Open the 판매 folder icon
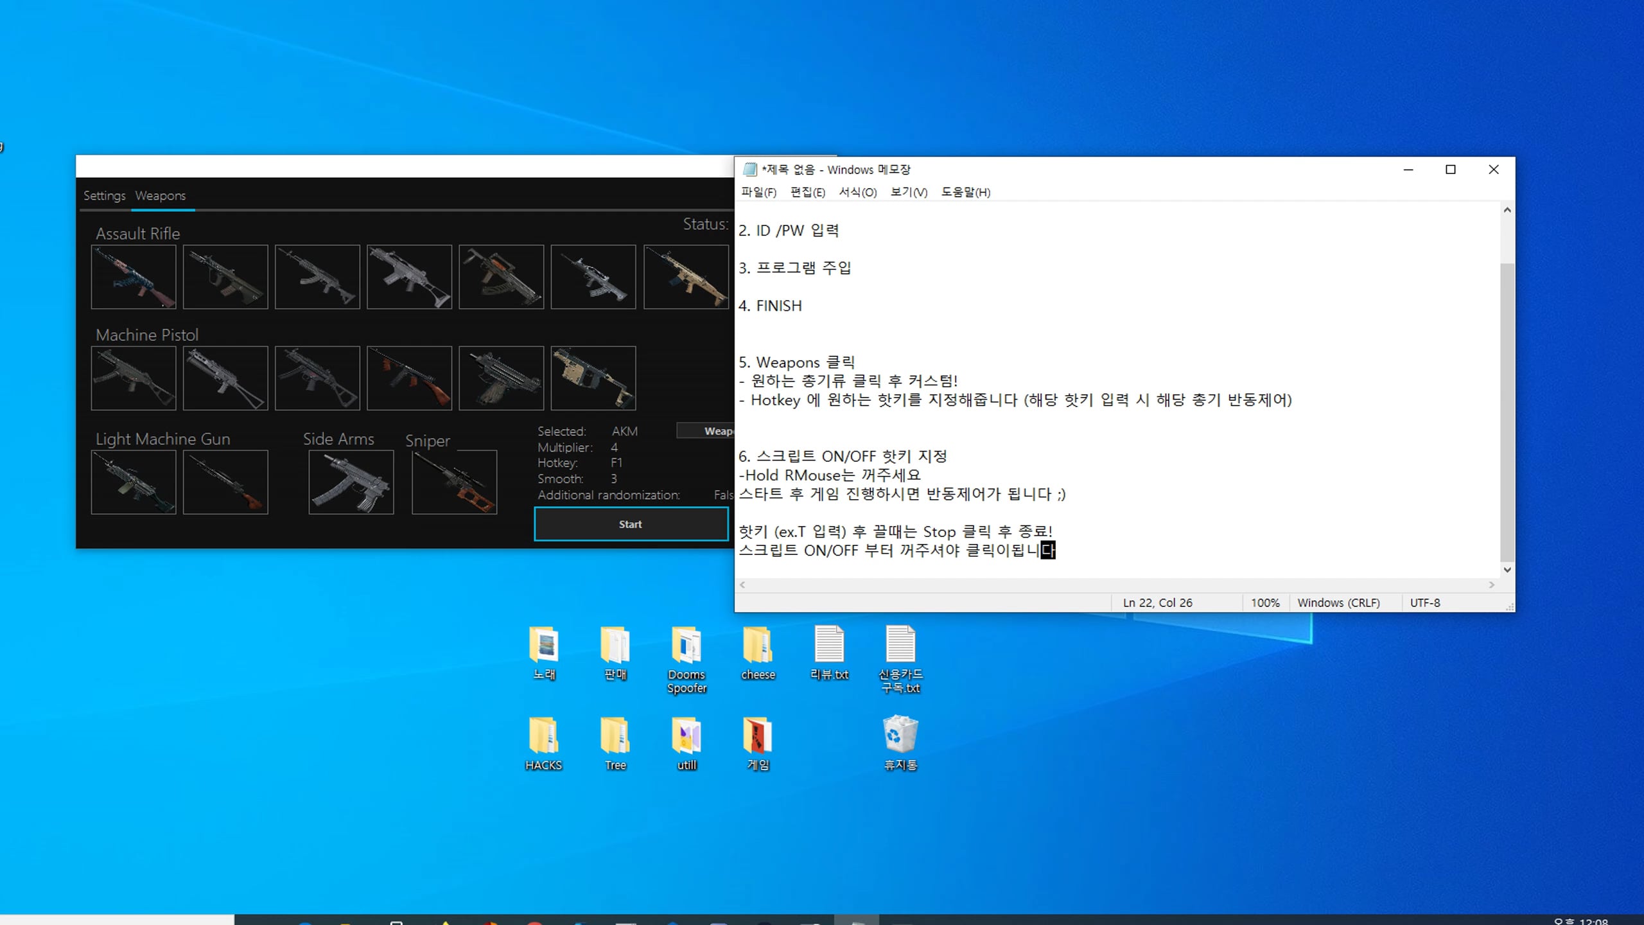 pyautogui.click(x=615, y=653)
